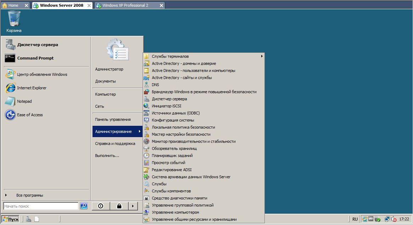Open Монитор производительности и стабильности
The width and height of the screenshot is (413, 225).
tap(203, 142)
